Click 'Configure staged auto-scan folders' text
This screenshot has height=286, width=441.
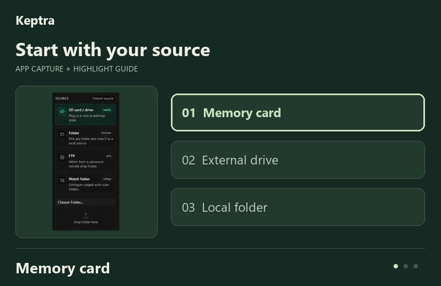coord(89,187)
